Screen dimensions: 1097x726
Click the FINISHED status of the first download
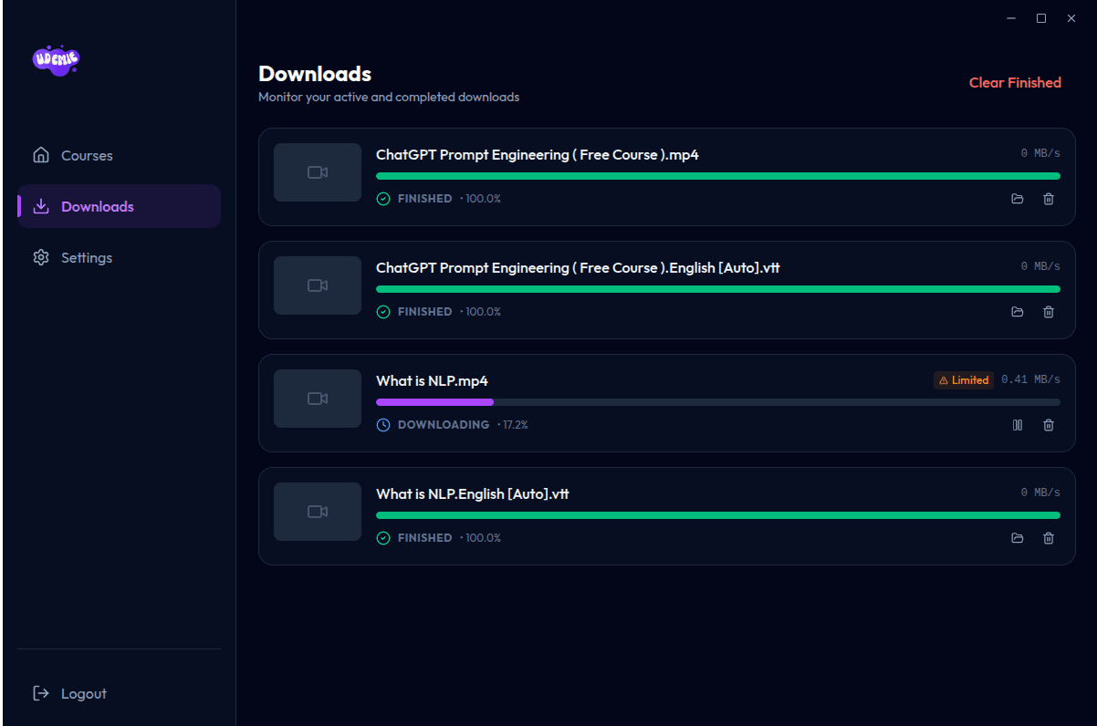coord(425,198)
